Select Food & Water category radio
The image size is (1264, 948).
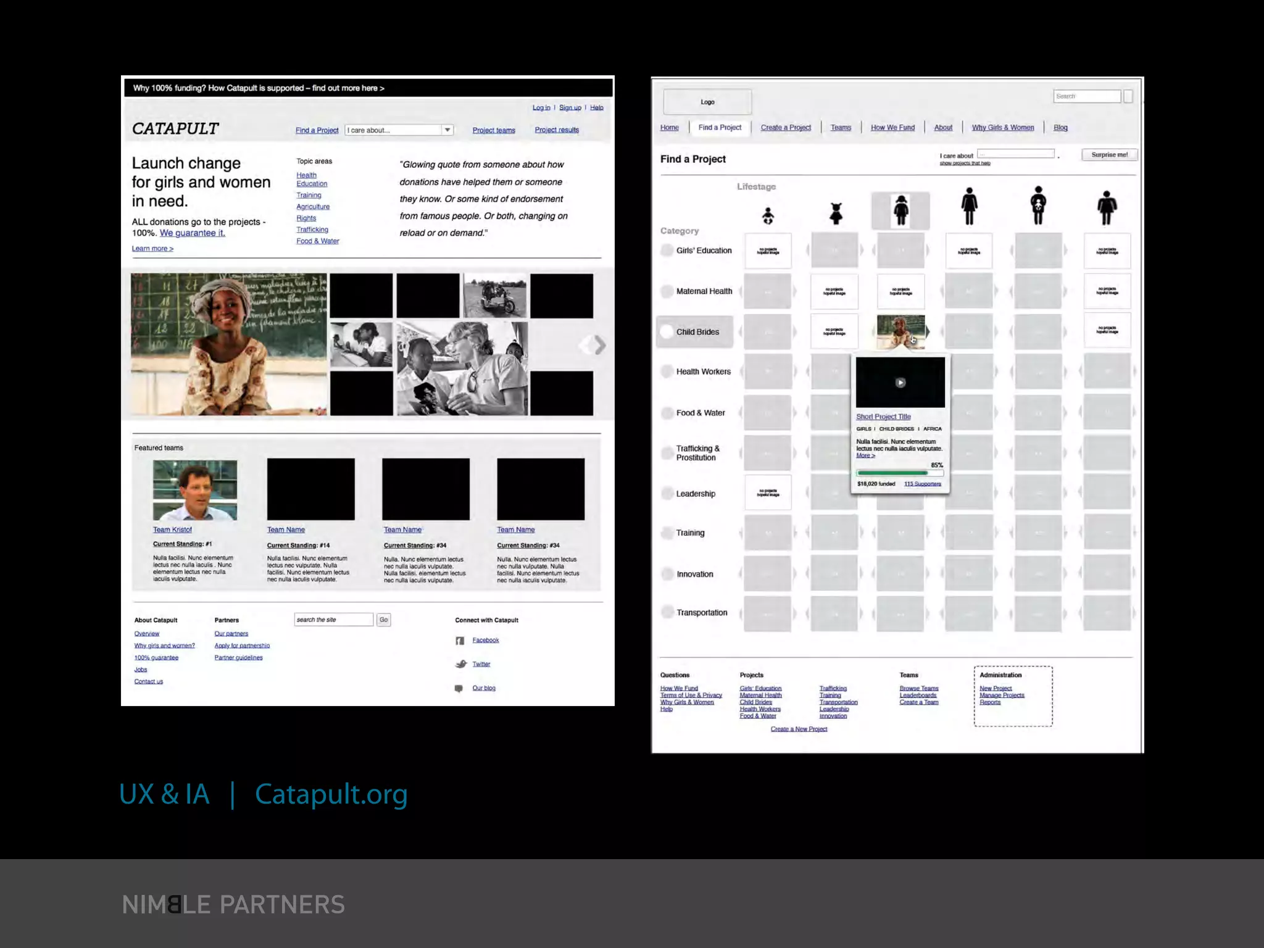click(667, 413)
